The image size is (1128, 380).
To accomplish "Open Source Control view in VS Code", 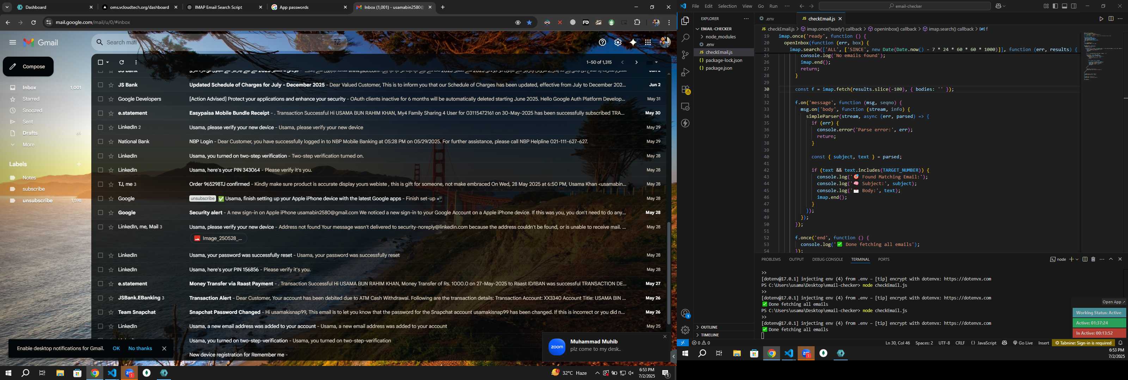I will [685, 55].
